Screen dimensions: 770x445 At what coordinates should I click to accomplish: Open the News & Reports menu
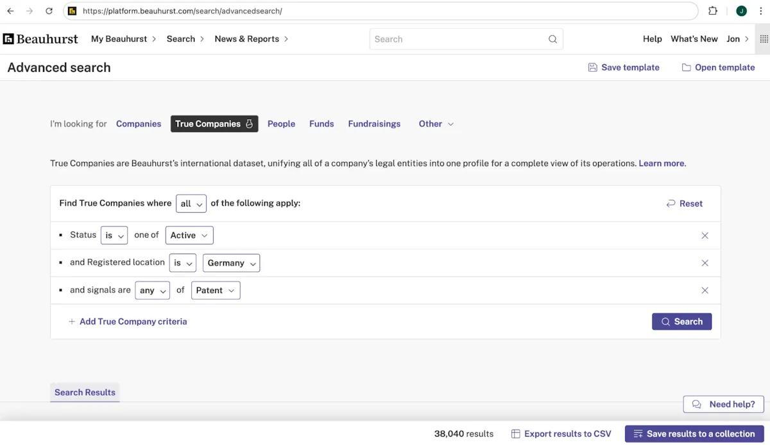click(x=252, y=39)
